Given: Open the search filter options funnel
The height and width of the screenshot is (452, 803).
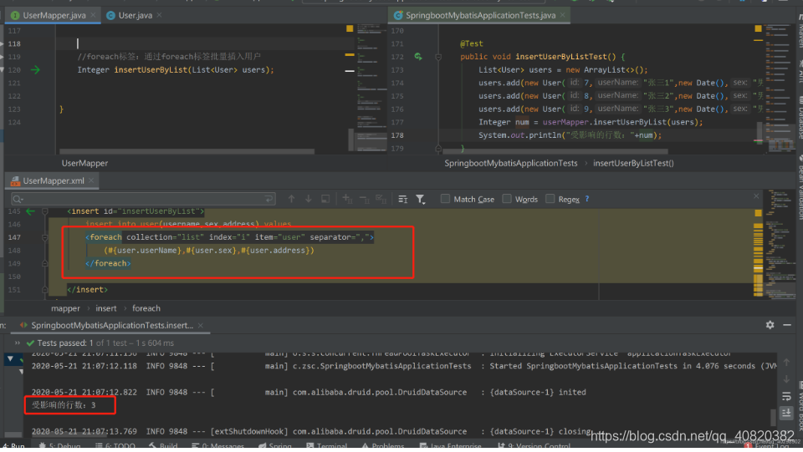Looking at the screenshot, I should [x=421, y=199].
